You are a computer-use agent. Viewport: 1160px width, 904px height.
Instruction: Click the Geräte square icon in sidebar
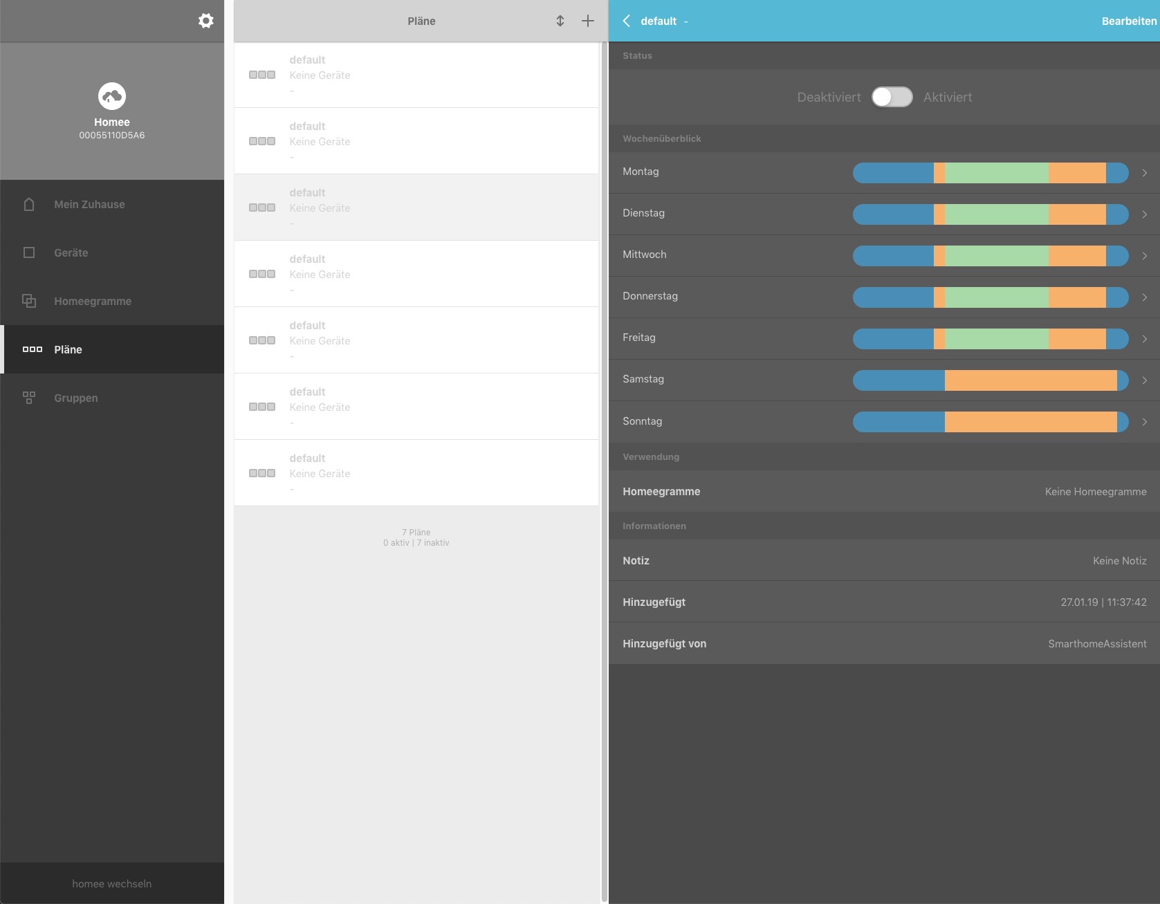[x=29, y=252]
